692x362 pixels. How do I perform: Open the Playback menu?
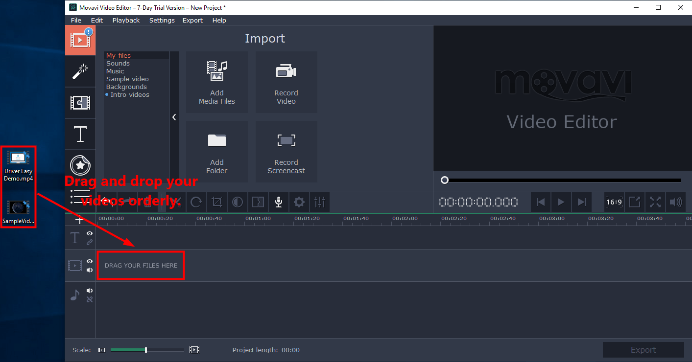click(126, 20)
